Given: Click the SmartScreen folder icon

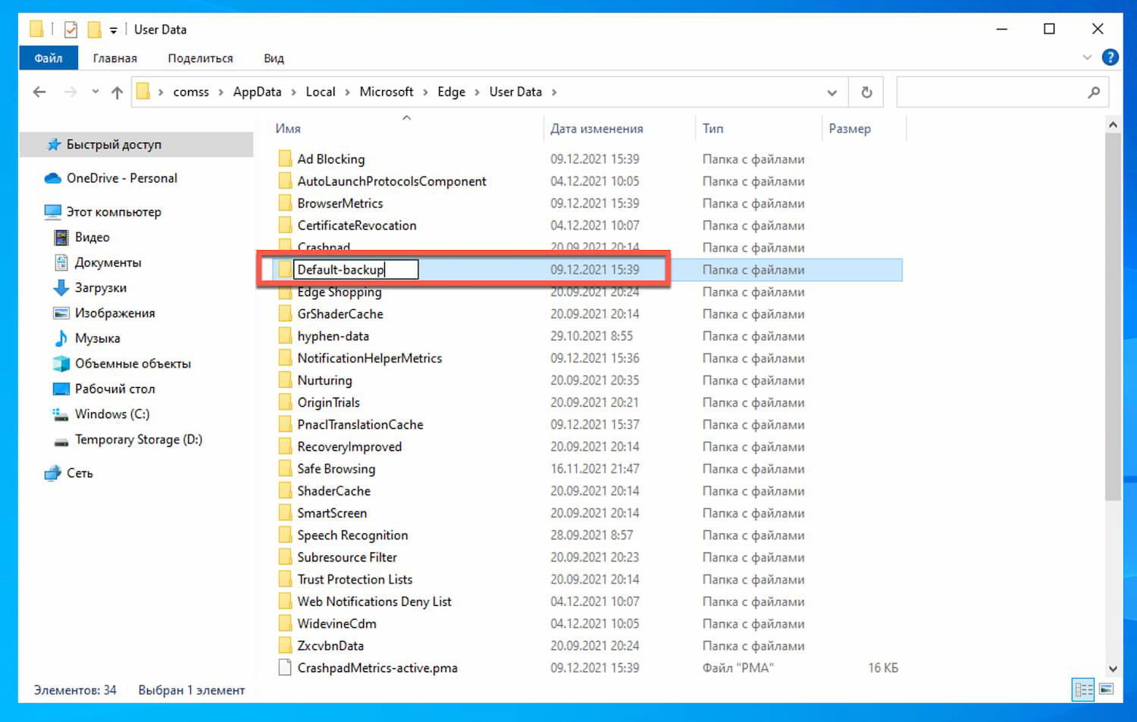Looking at the screenshot, I should [x=285, y=513].
